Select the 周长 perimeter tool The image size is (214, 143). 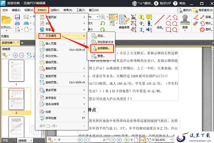206,23
